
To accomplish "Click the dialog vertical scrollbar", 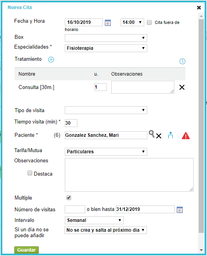I will (x=201, y=126).
